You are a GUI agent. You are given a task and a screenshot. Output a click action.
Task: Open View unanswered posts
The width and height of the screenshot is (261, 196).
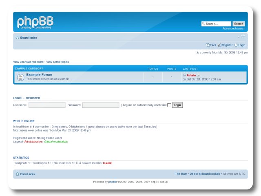(28, 62)
